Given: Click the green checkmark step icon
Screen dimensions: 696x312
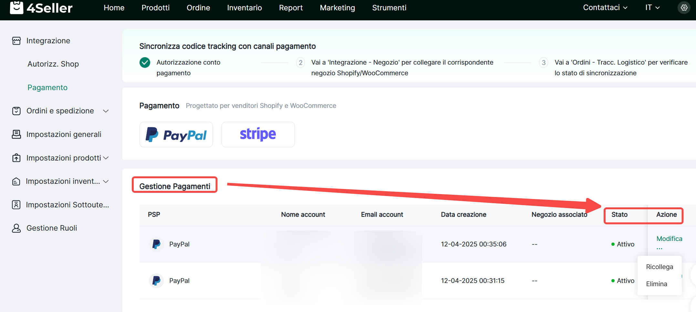Looking at the screenshot, I should pyautogui.click(x=145, y=62).
